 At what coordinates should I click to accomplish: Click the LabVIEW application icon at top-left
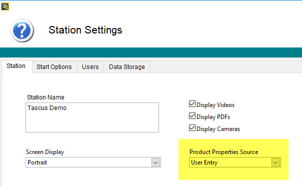pyautogui.click(x=5, y=6)
